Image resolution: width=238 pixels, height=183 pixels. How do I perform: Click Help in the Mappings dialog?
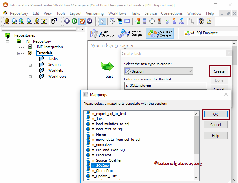click(216, 136)
